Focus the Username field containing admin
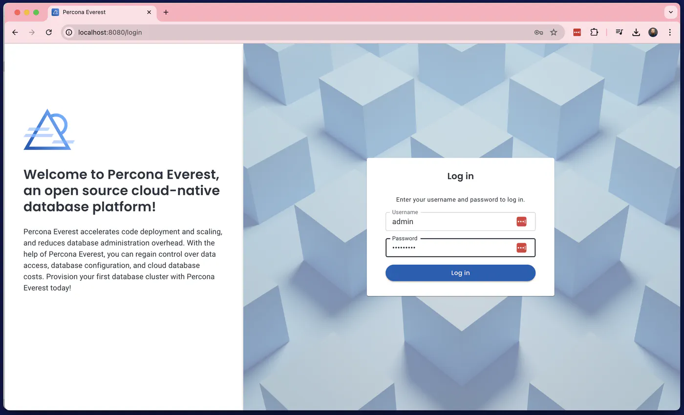 460,222
